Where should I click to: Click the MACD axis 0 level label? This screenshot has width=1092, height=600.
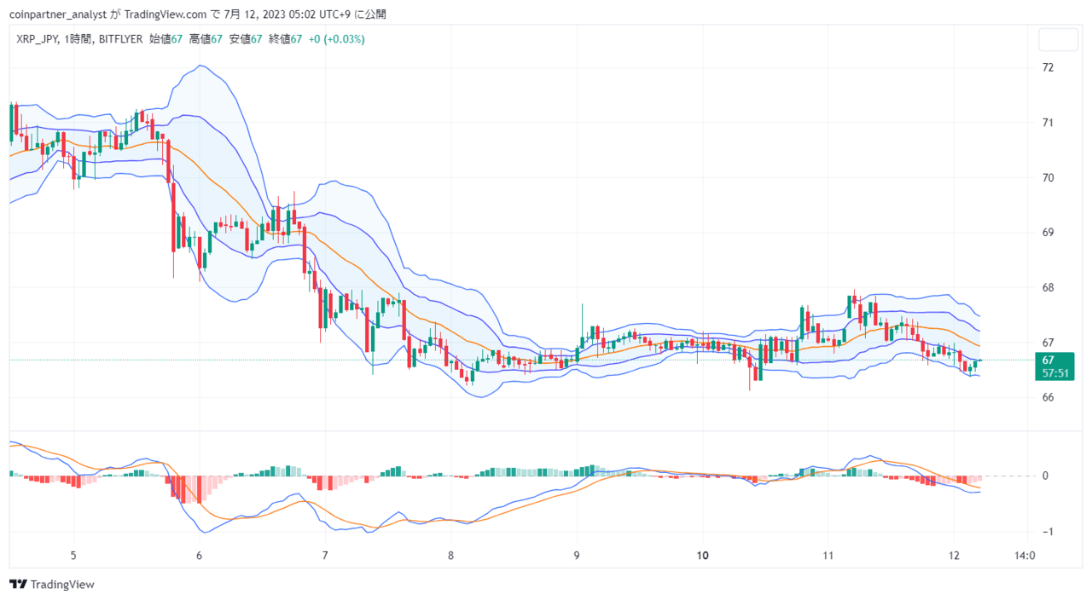pos(1045,476)
